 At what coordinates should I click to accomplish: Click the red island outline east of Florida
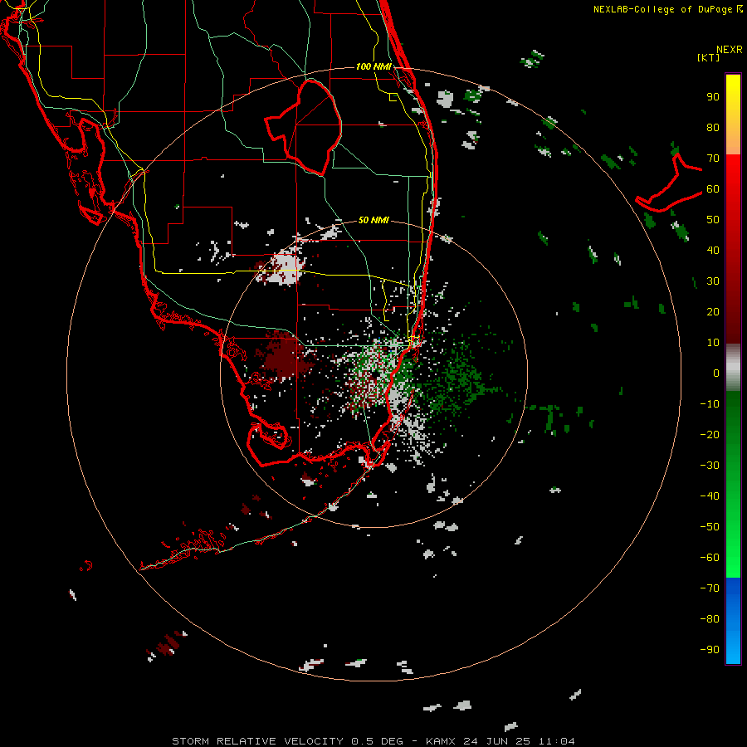pos(669,183)
